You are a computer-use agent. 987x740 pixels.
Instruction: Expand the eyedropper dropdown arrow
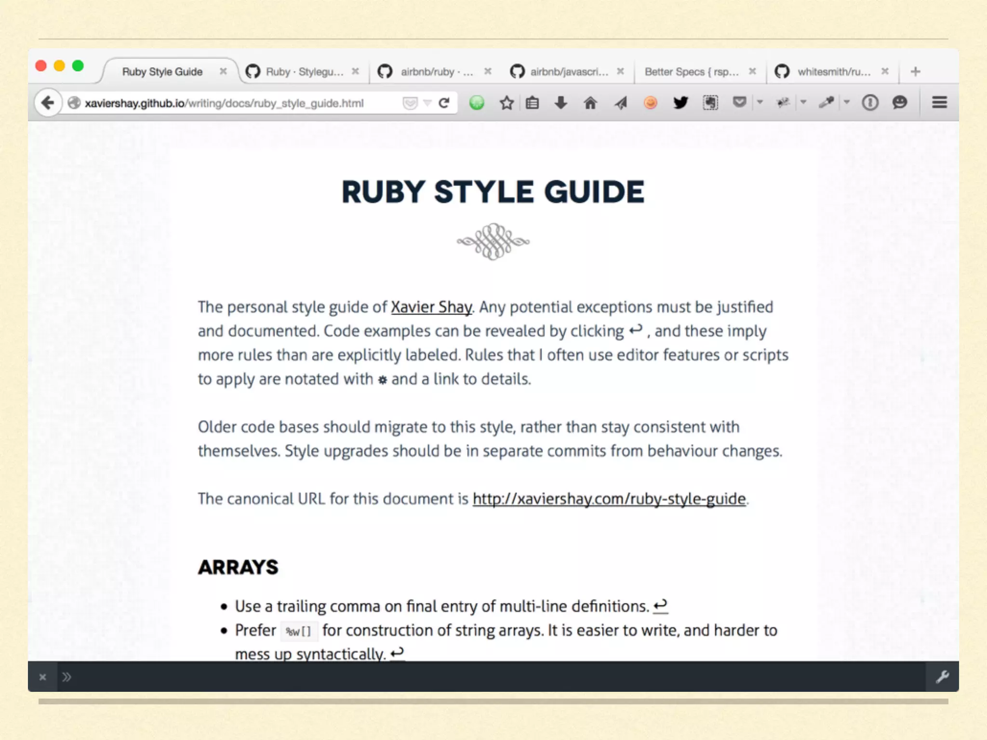(847, 102)
